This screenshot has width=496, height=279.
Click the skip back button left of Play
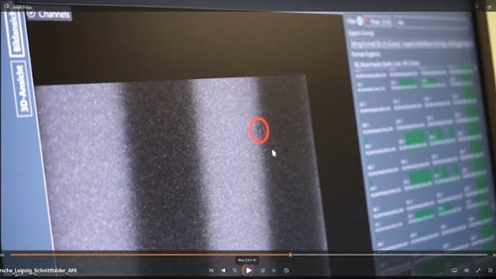pyautogui.click(x=235, y=270)
